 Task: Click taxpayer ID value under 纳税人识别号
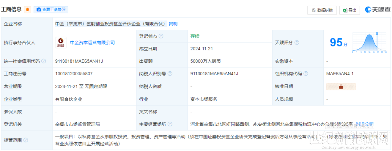tap(215, 74)
